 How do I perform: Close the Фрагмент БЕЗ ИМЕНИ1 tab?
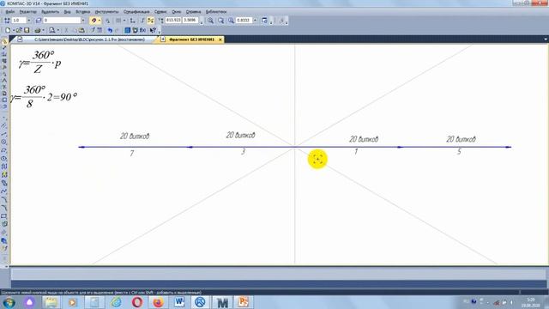pos(220,39)
